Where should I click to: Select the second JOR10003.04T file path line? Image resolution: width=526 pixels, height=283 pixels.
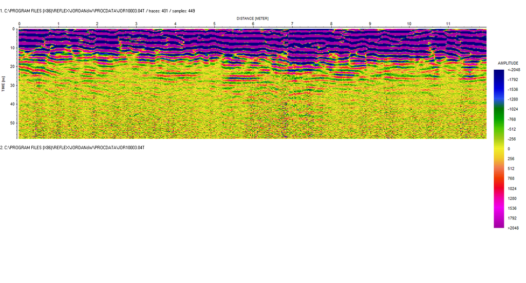pos(72,148)
